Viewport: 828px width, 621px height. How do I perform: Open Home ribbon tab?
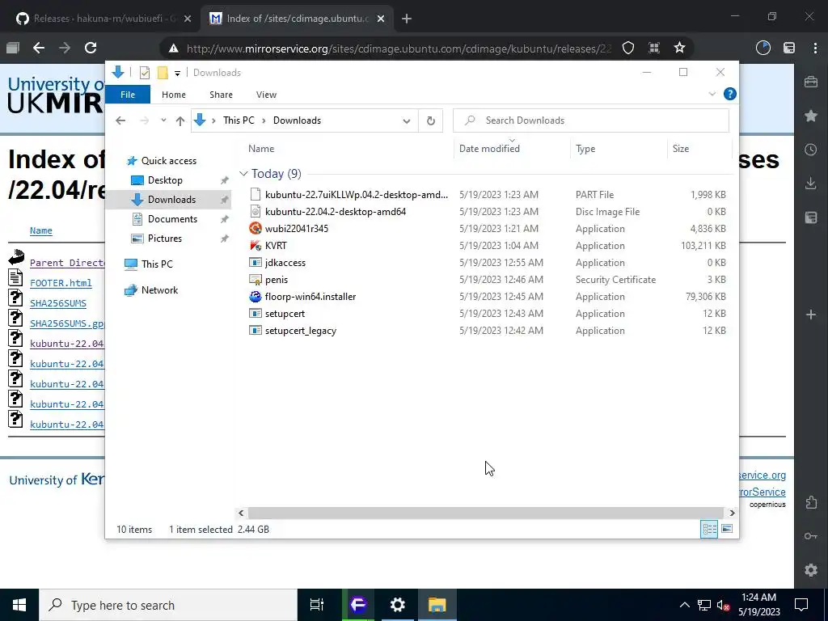[x=174, y=95]
